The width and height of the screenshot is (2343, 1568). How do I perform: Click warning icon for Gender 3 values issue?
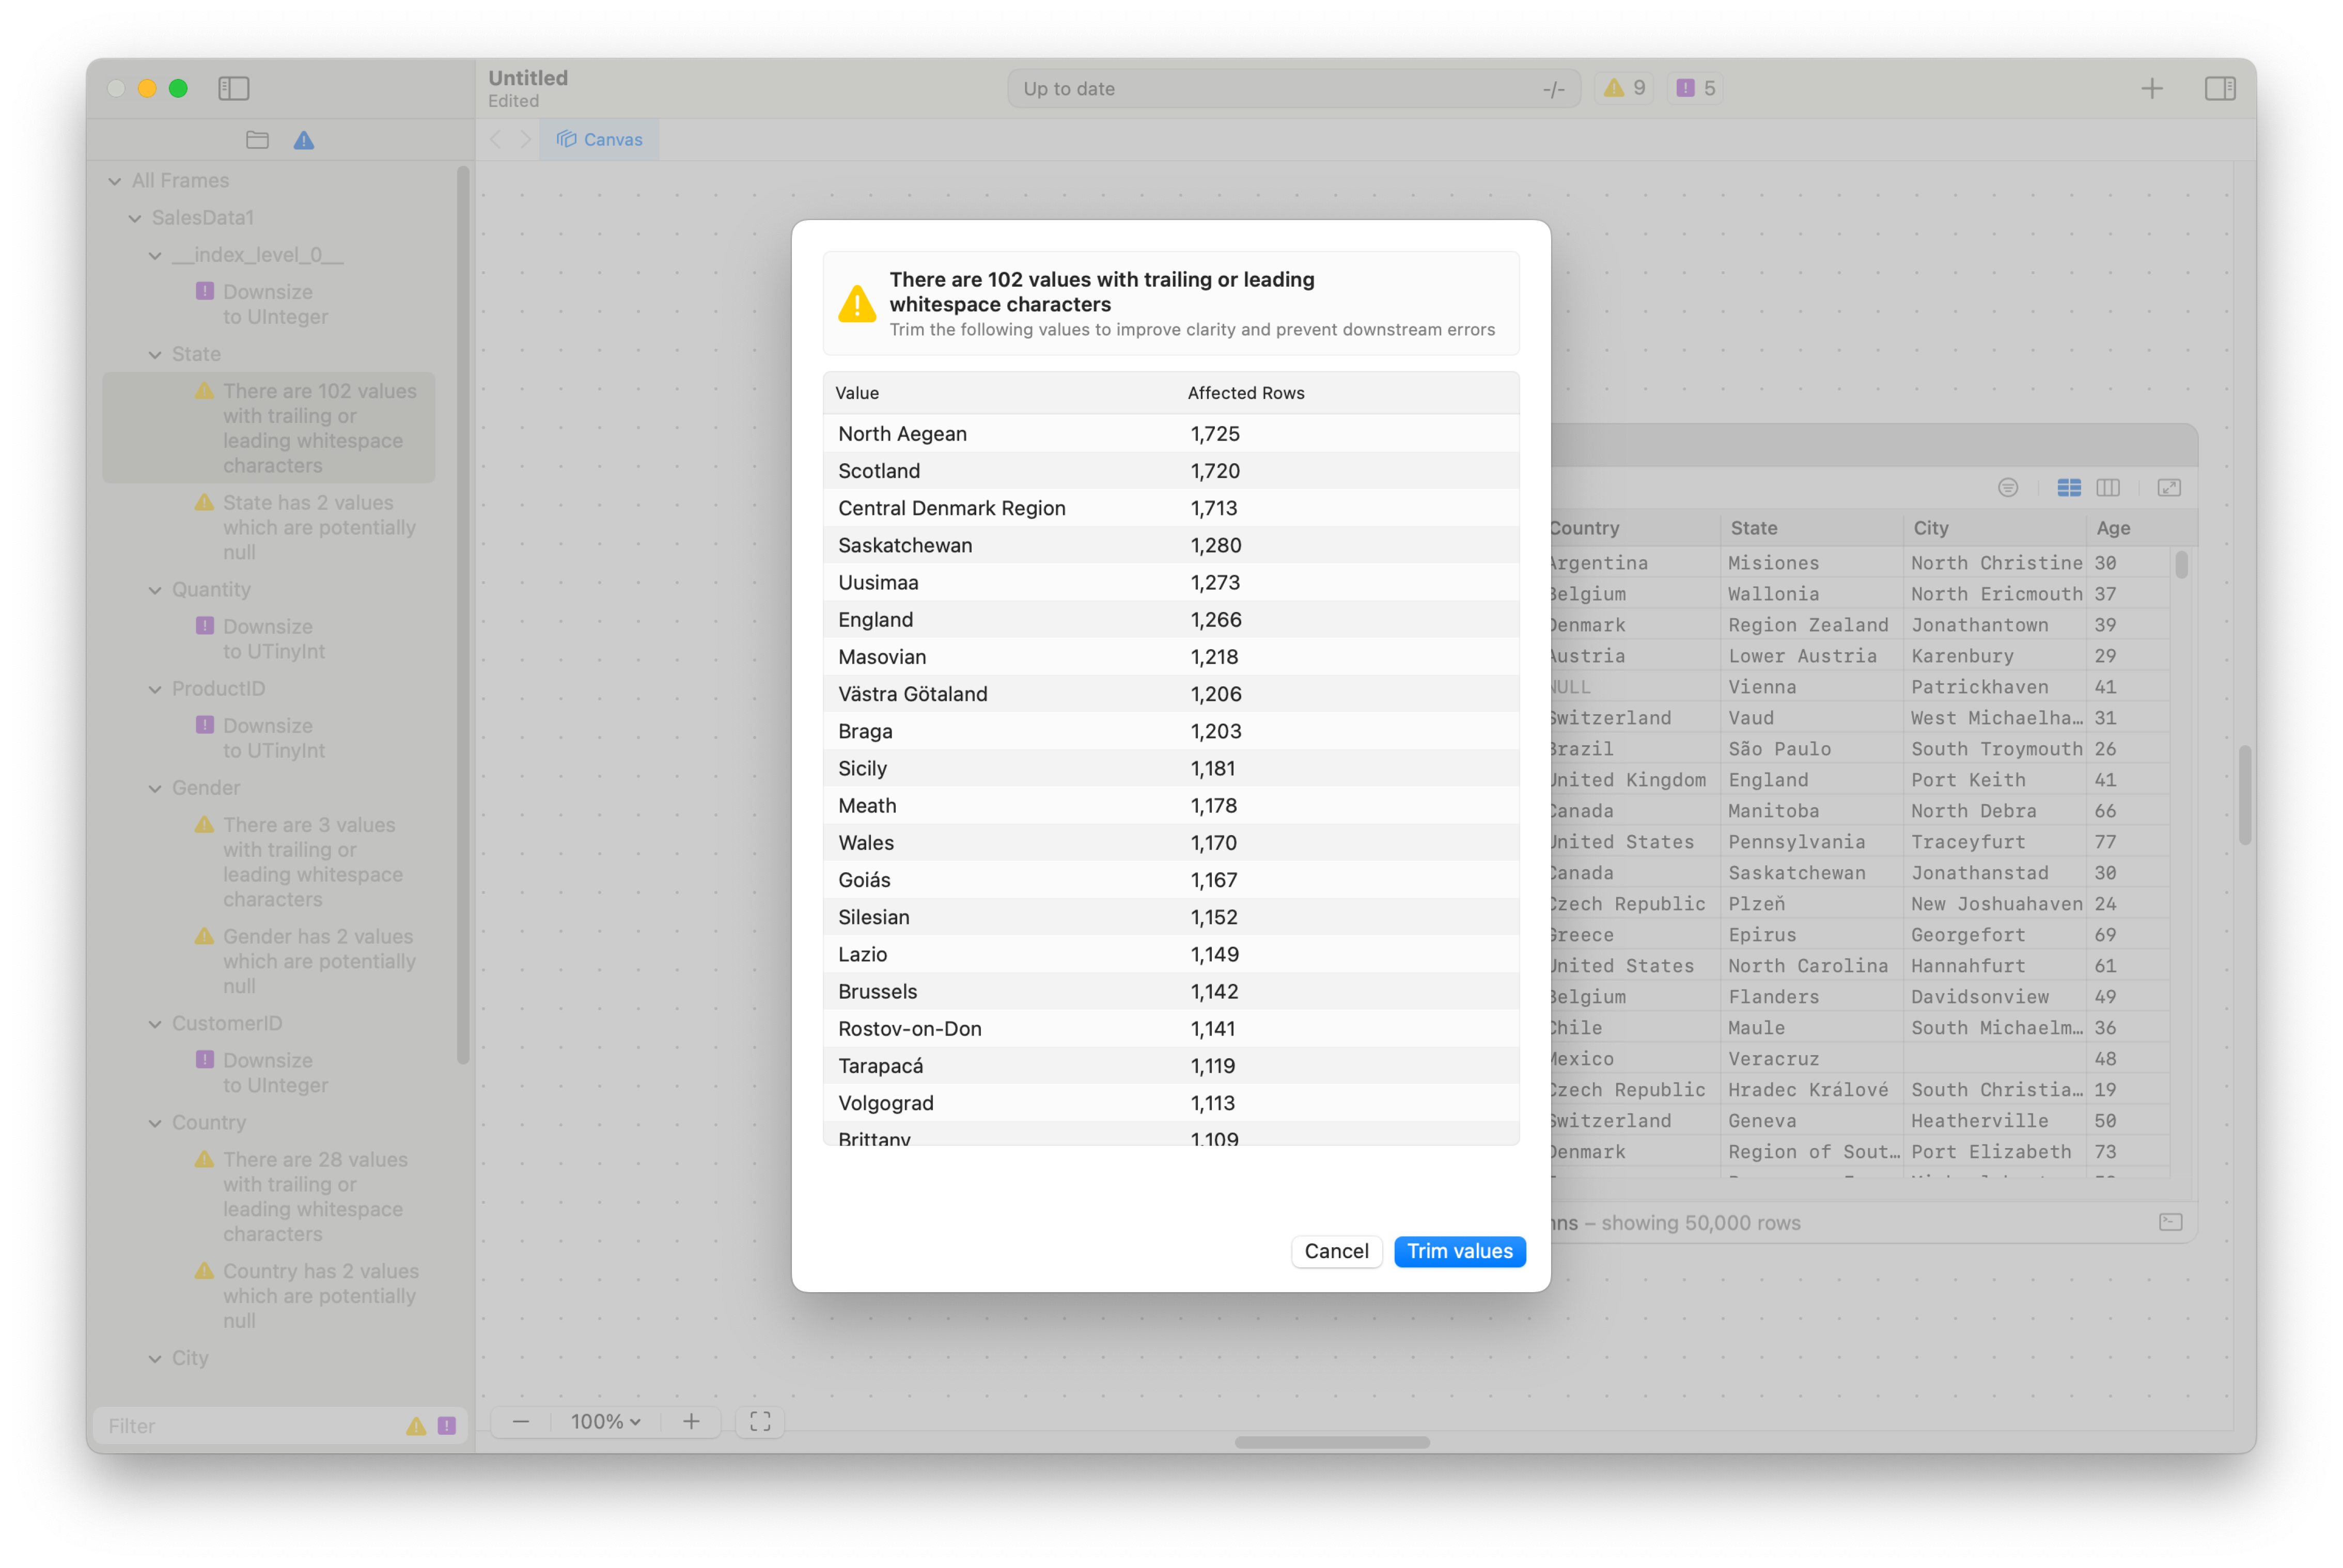pos(205,825)
